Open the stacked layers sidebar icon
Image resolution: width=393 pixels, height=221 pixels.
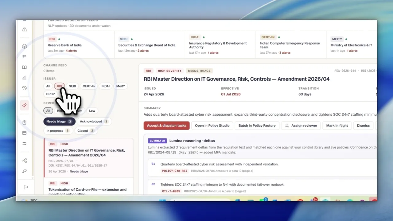click(x=25, y=46)
